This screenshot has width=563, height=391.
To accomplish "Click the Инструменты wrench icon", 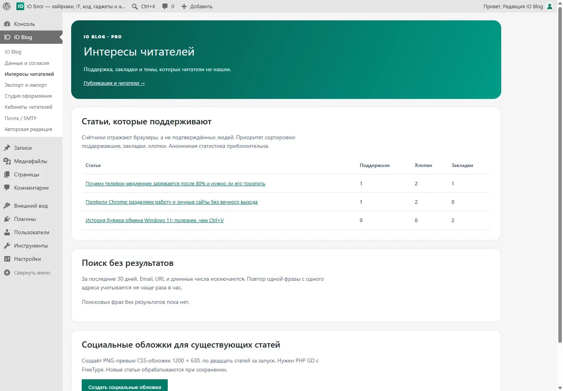I will (7, 246).
